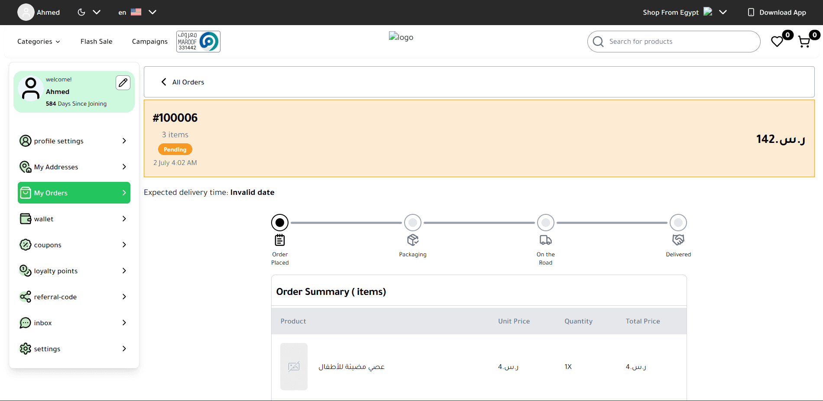Click the wishlist heart icon

pos(777,42)
